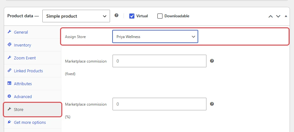Click the (%) label text
Image resolution: width=294 pixels, height=132 pixels.
tap(68, 117)
